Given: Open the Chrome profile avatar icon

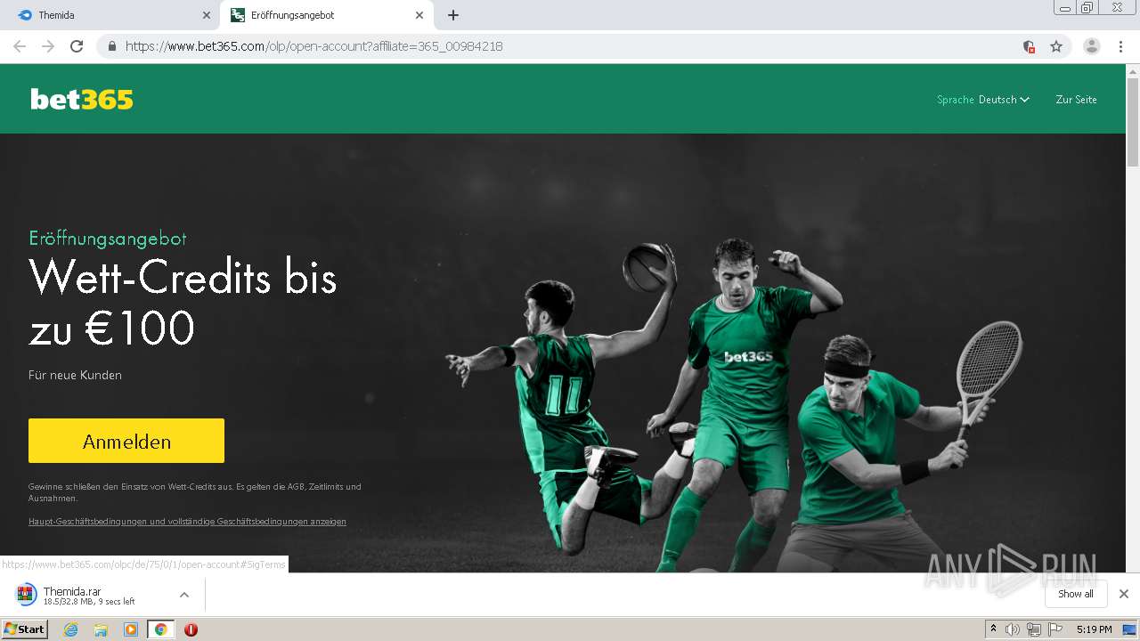Looking at the screenshot, I should (x=1092, y=46).
